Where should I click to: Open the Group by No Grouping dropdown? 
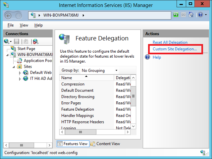(x=99, y=70)
